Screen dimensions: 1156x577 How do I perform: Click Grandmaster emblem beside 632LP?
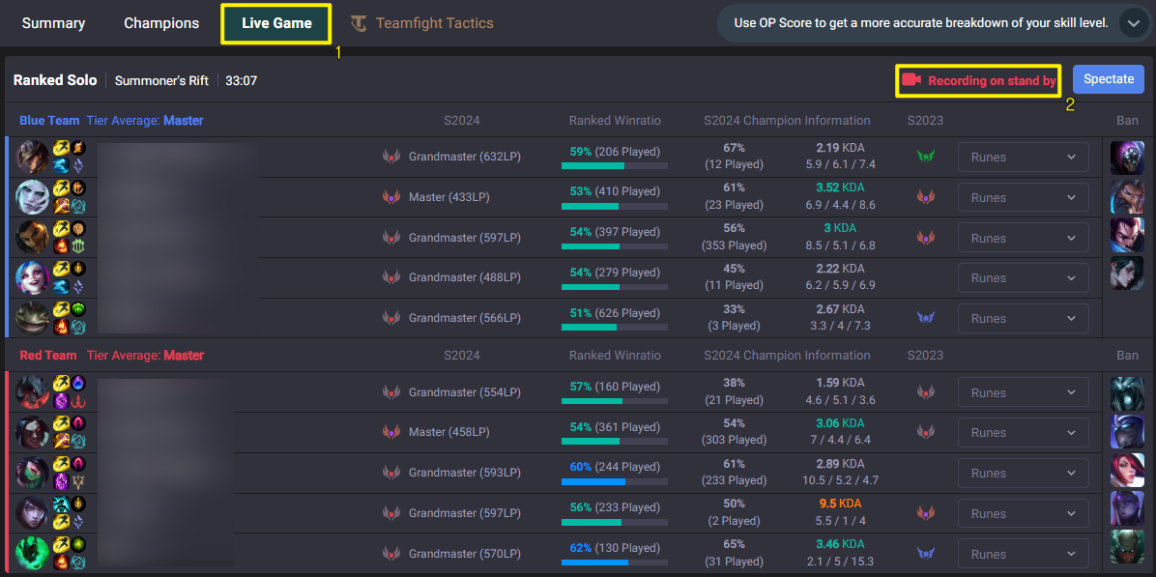pyautogui.click(x=391, y=157)
